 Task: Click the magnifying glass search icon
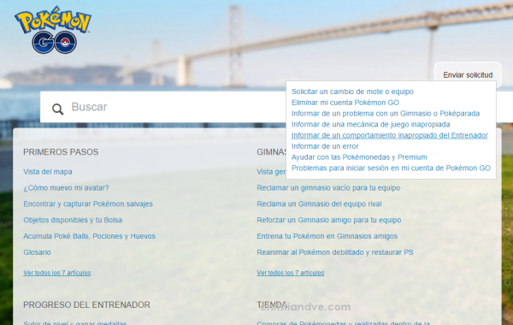pos(57,109)
